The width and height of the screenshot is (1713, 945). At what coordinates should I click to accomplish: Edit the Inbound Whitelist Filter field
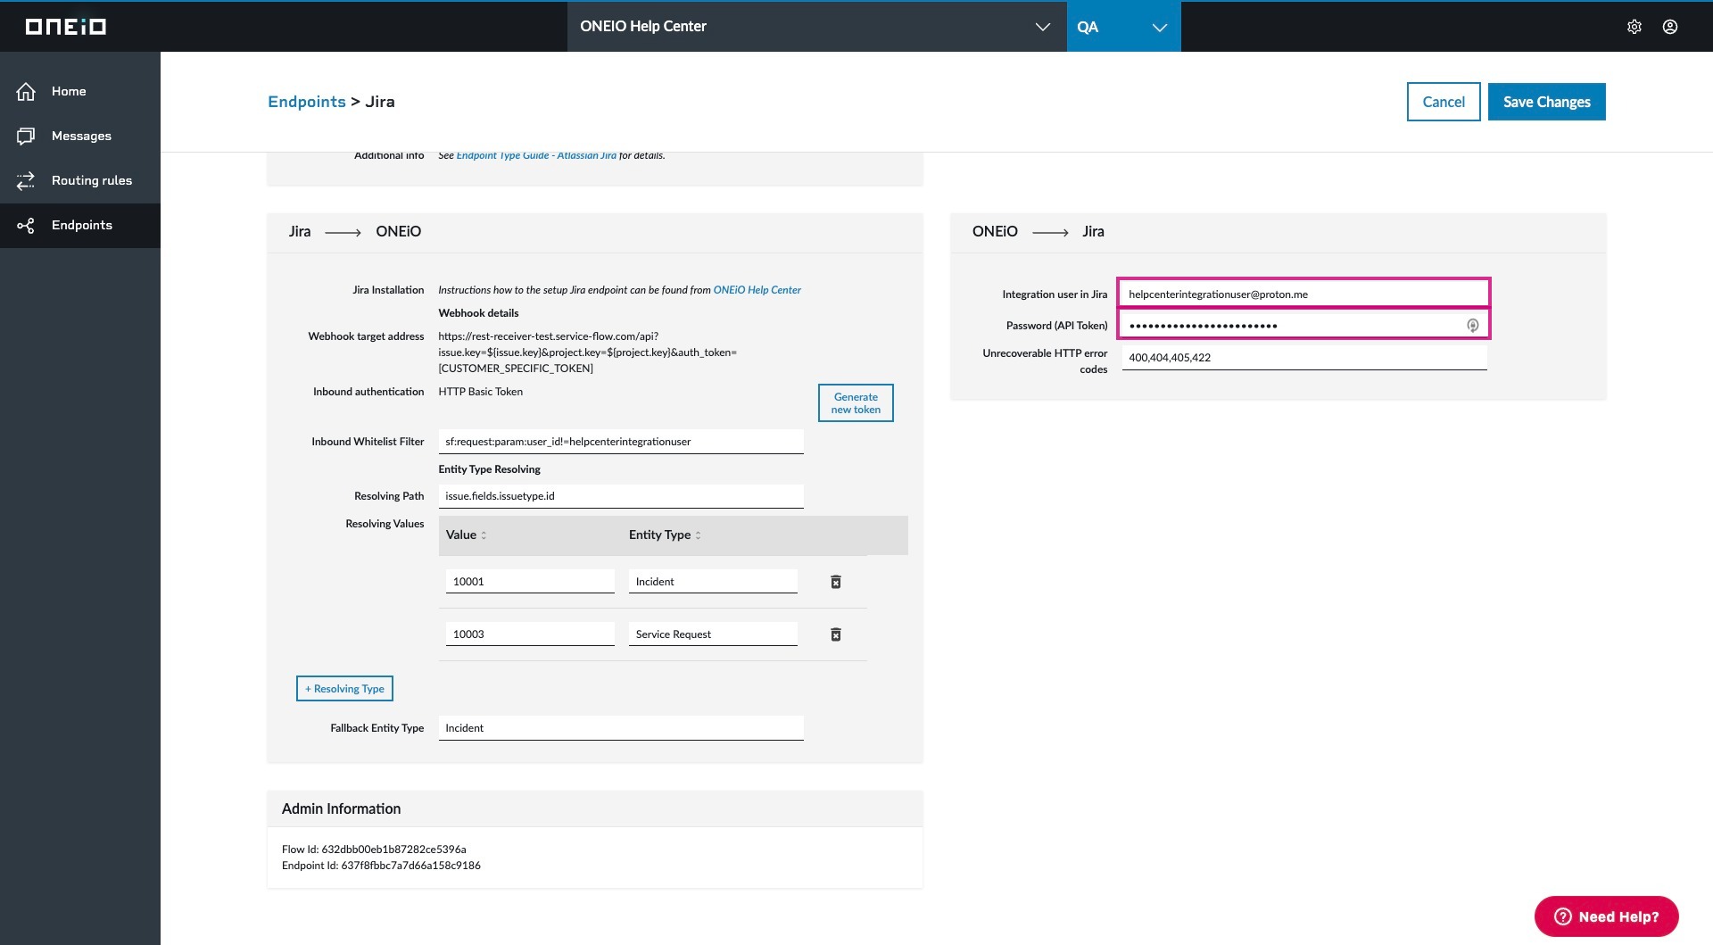pyautogui.click(x=621, y=442)
